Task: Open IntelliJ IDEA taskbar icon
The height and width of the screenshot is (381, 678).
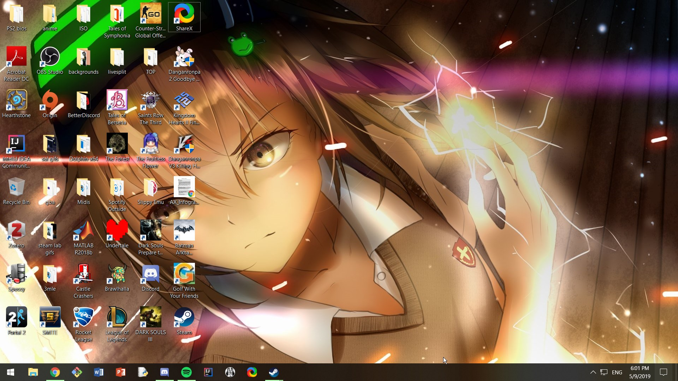Action: pos(208,372)
